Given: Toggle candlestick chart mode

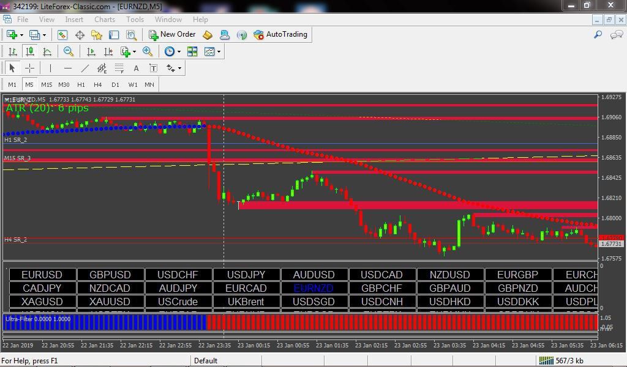Looking at the screenshot, I should coord(30,51).
